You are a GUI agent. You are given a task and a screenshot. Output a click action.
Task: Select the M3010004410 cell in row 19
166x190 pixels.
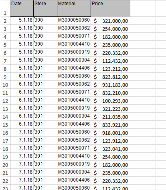pyautogui.click(x=74, y=157)
